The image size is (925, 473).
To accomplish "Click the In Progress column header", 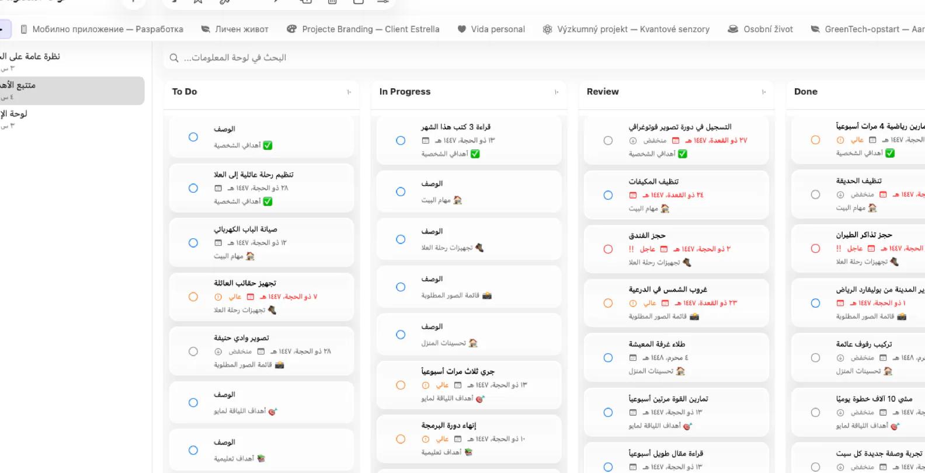I will (405, 92).
